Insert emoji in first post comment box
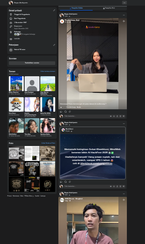Viewport: 145px width, 244px height. [114, 116]
